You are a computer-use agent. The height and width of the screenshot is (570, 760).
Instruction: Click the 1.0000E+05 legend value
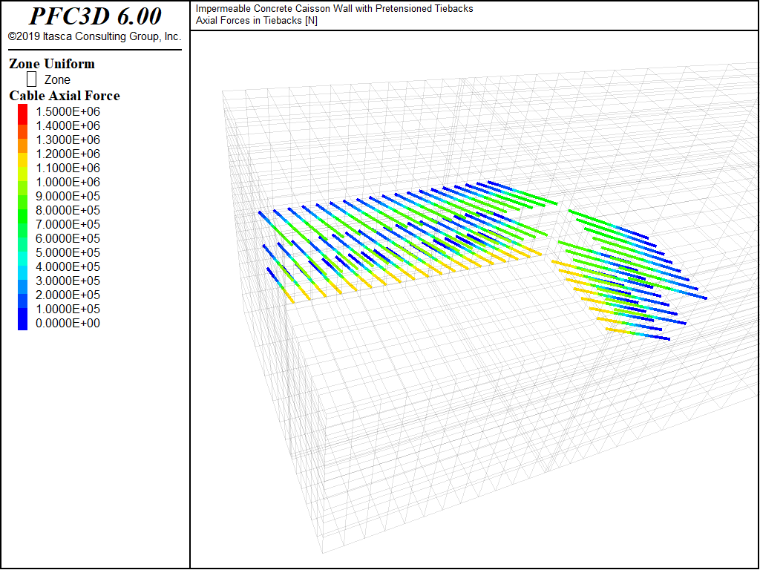tap(68, 308)
